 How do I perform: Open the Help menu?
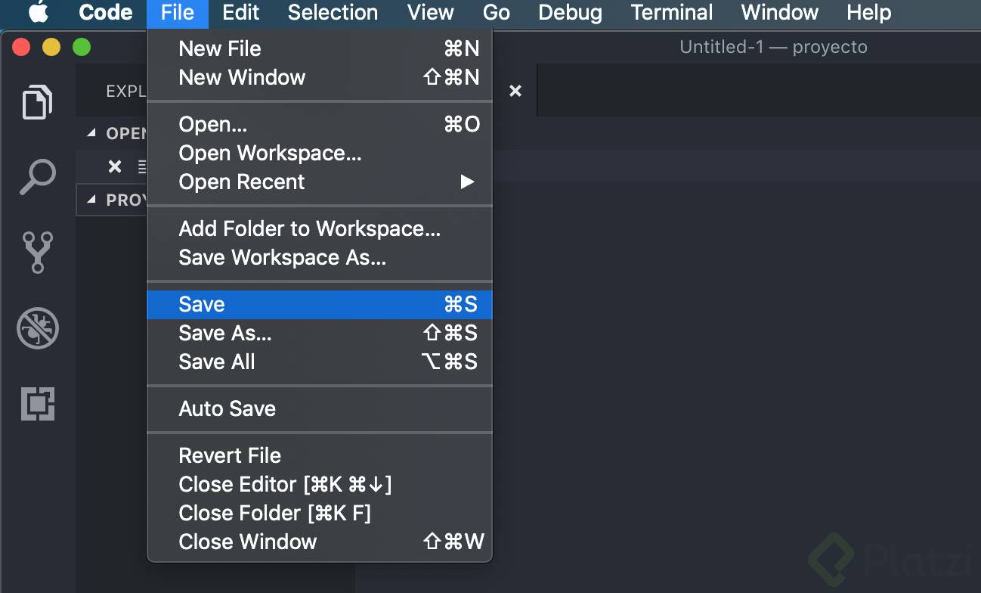[868, 13]
